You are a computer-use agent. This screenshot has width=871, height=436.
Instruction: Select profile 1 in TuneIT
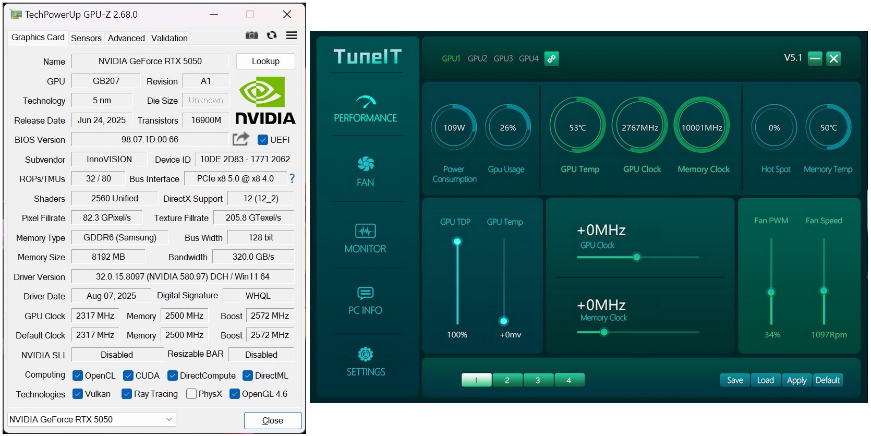pos(476,380)
